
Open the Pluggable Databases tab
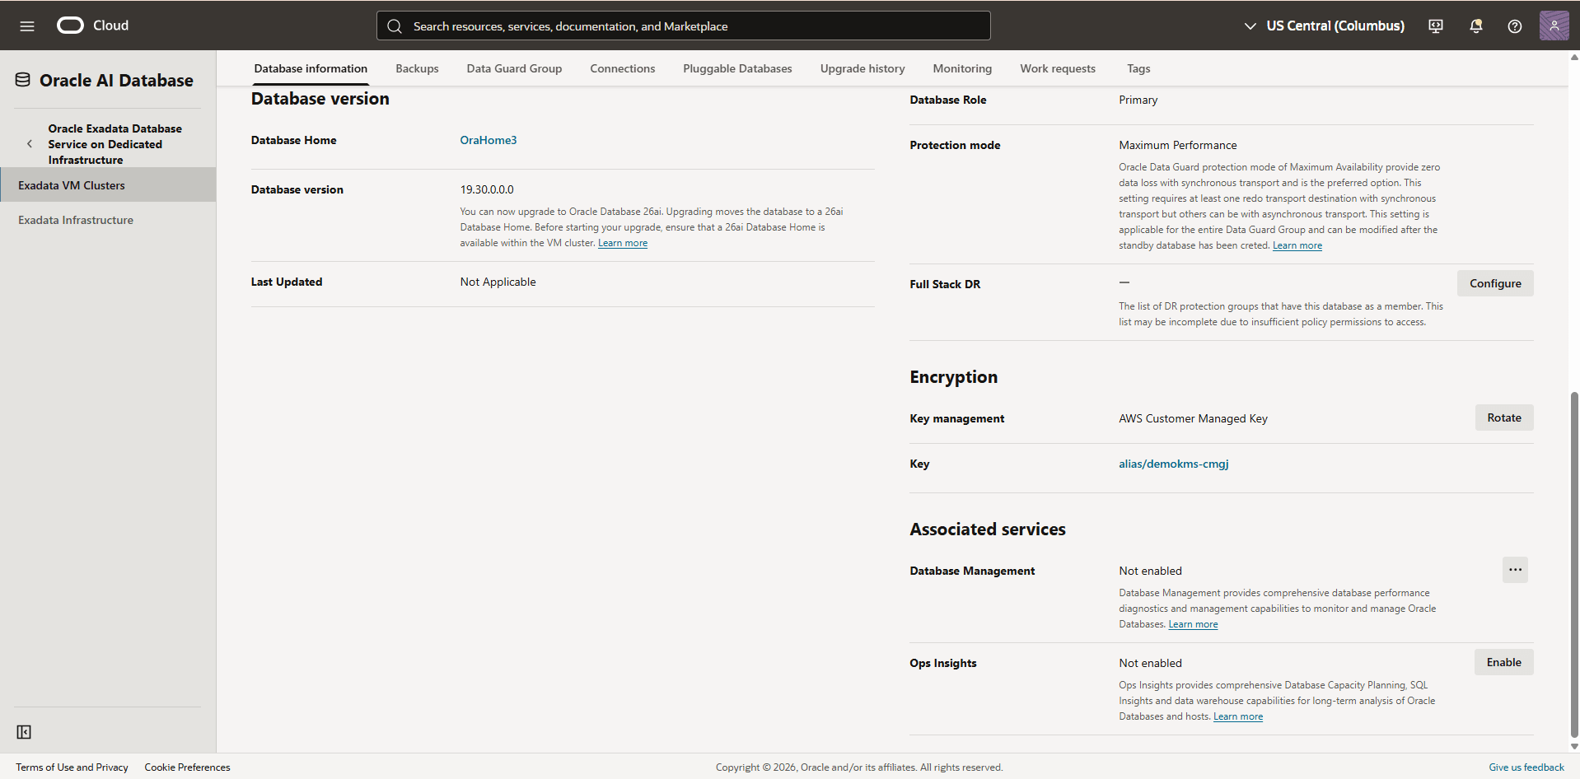(736, 68)
